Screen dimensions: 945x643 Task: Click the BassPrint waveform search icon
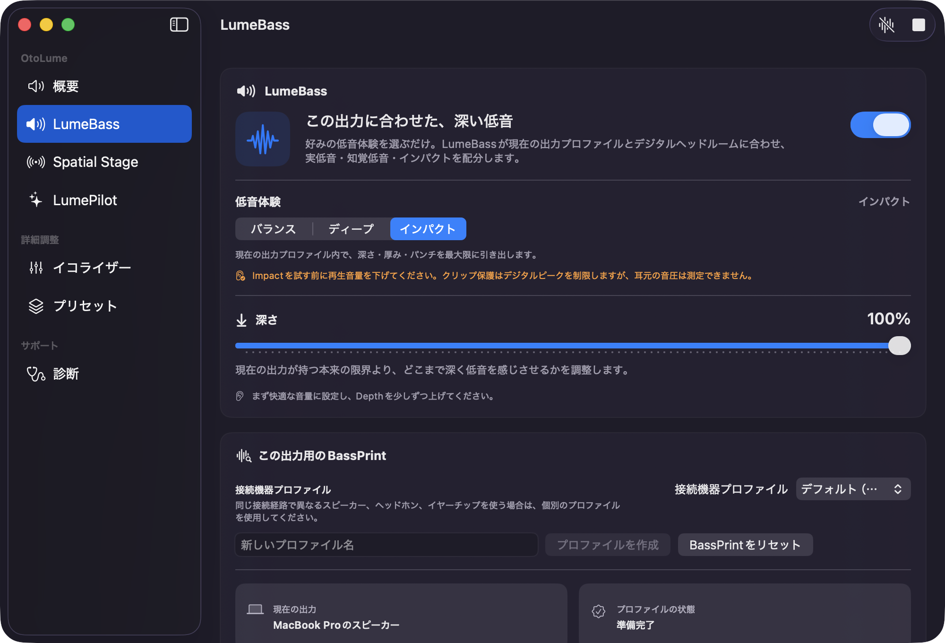click(x=244, y=456)
